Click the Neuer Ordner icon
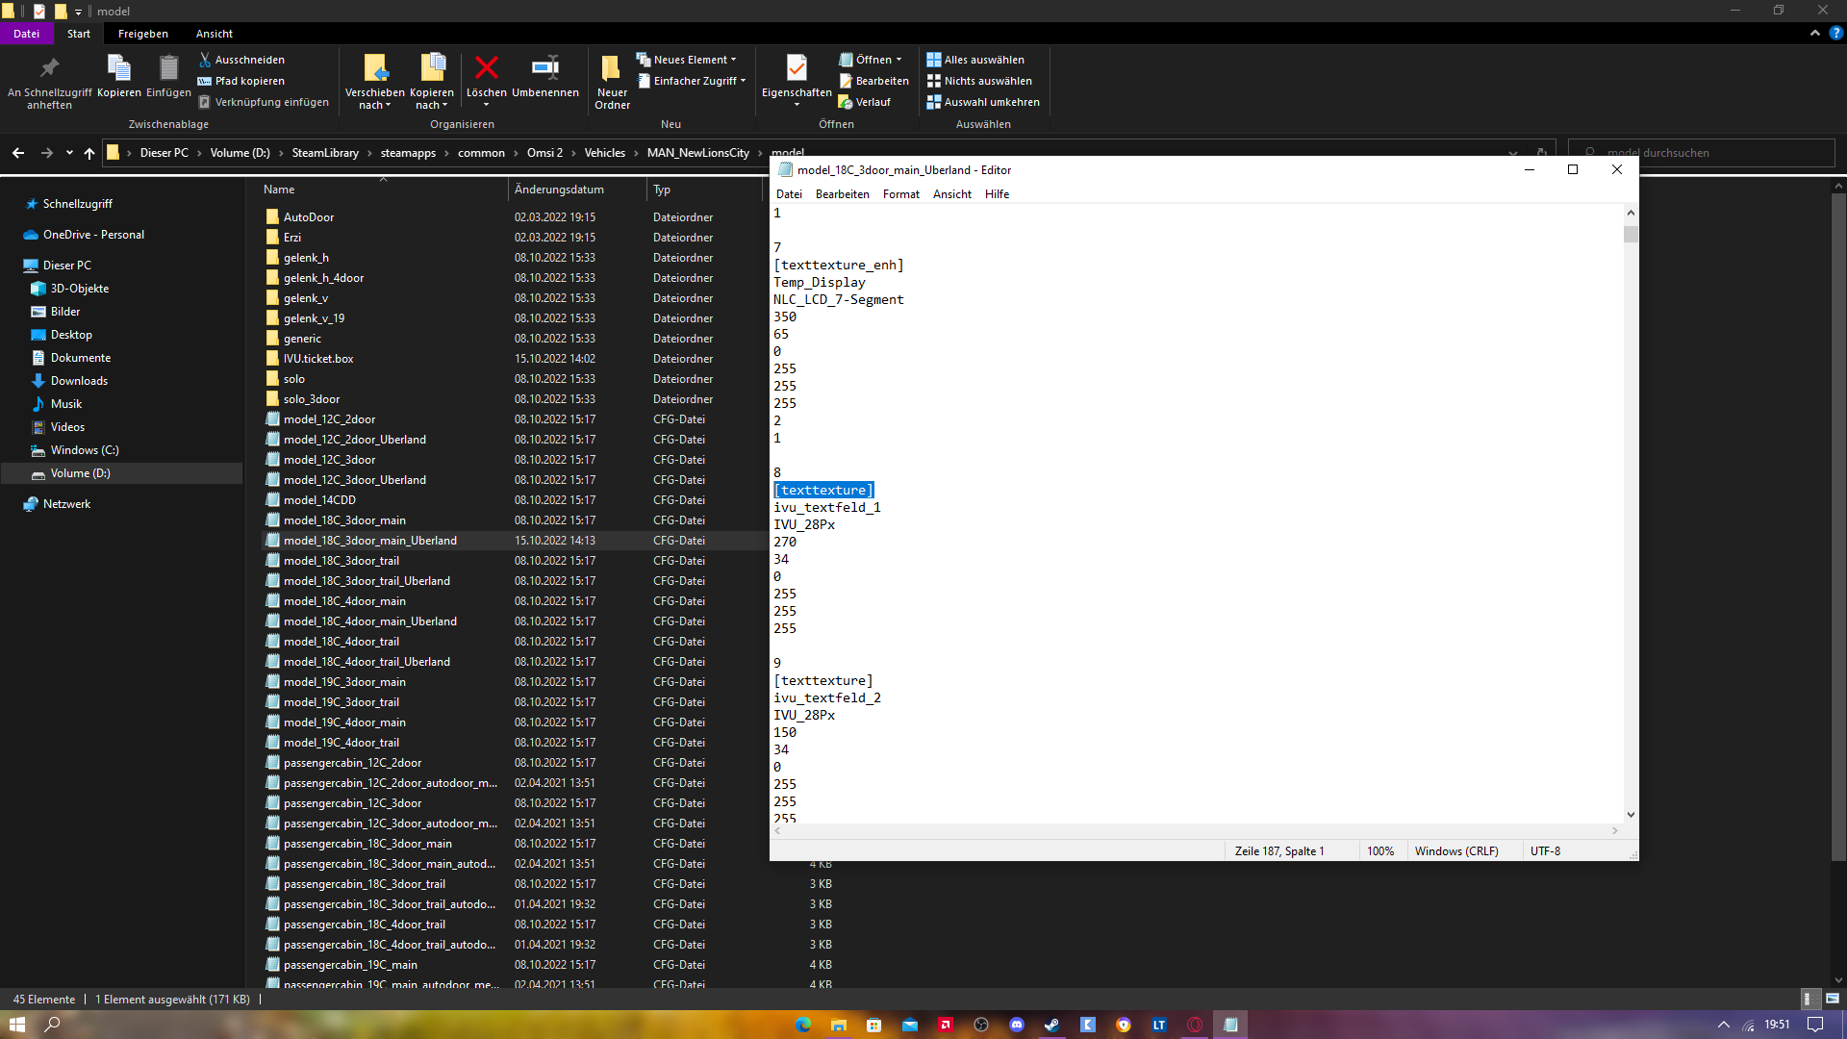 pos(612,68)
